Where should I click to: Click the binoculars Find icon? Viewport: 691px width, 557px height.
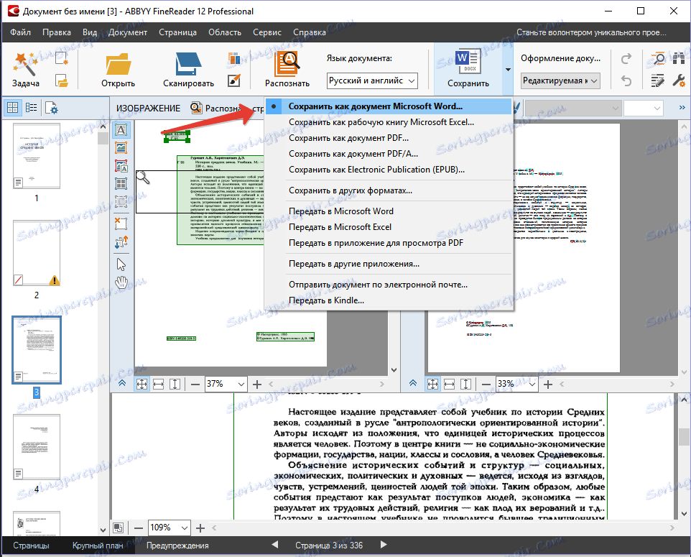click(679, 58)
